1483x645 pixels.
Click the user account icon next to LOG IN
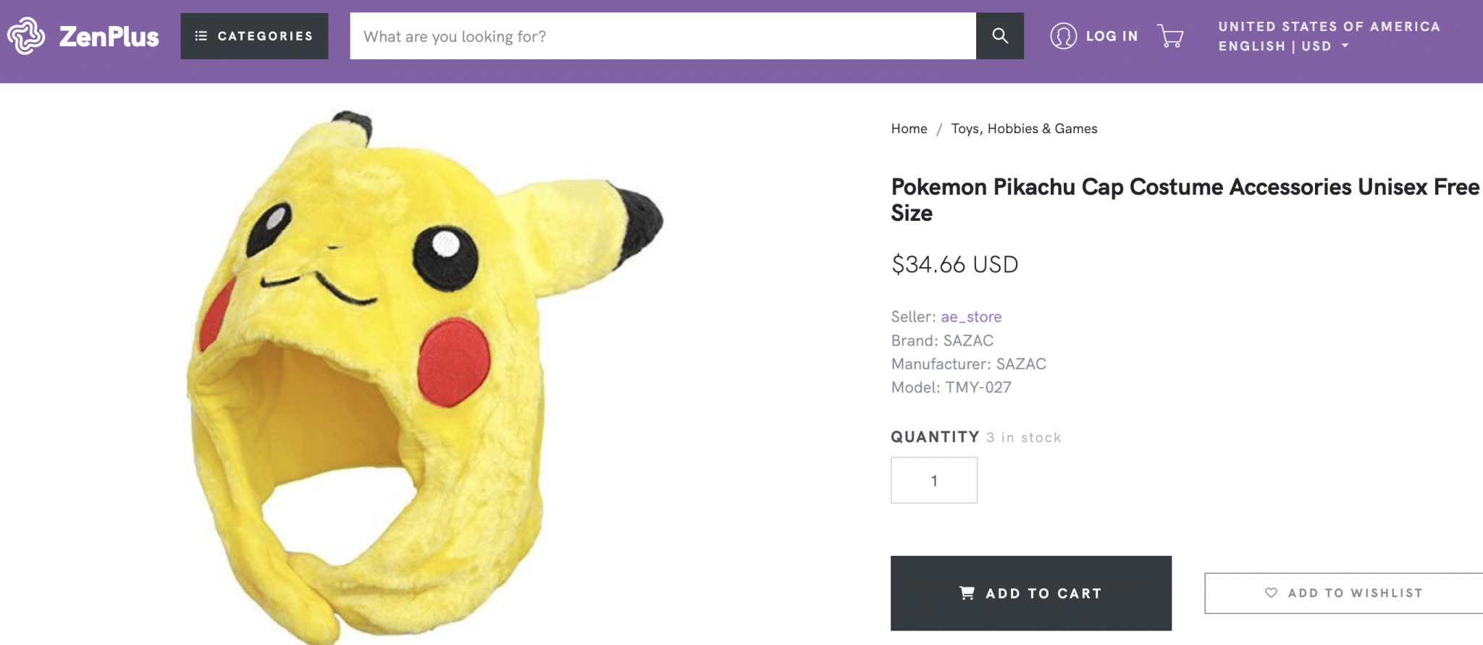[x=1064, y=35]
